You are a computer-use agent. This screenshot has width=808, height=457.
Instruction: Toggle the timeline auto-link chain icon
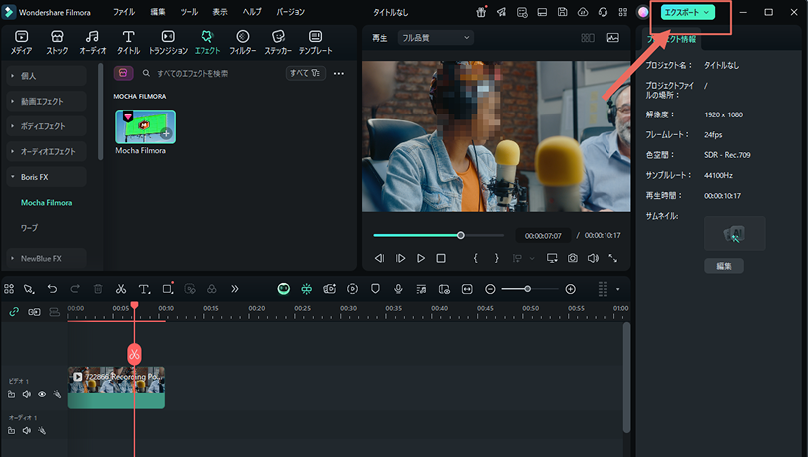pyautogui.click(x=14, y=312)
